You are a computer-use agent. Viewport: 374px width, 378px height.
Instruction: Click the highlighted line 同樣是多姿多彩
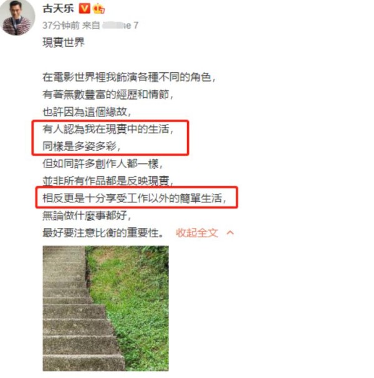81,146
